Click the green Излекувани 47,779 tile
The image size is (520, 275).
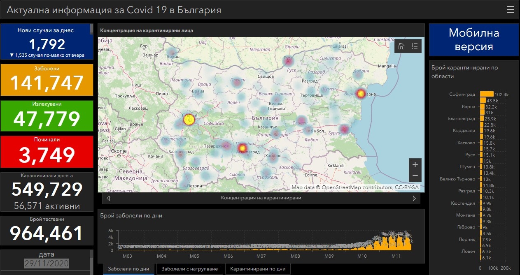47,116
